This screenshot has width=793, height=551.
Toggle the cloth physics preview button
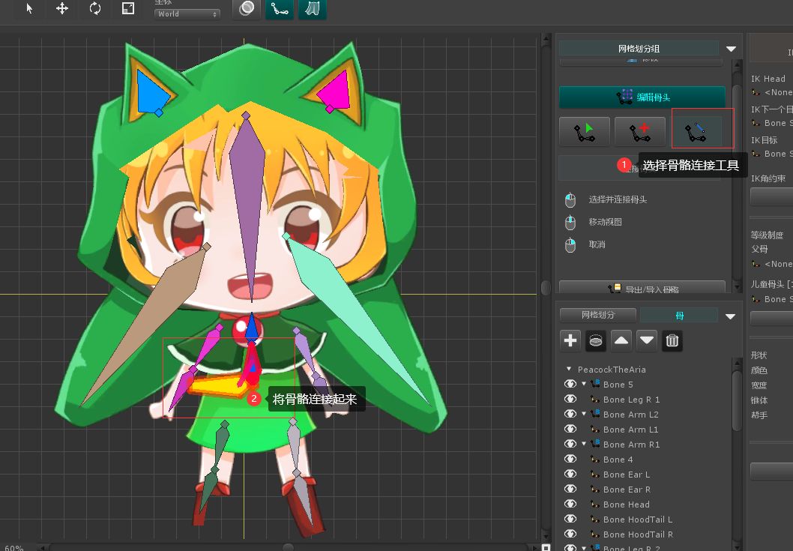(312, 8)
